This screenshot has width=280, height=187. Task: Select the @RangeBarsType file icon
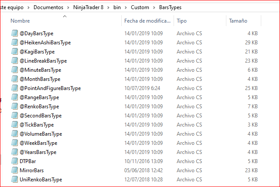pos(14,97)
